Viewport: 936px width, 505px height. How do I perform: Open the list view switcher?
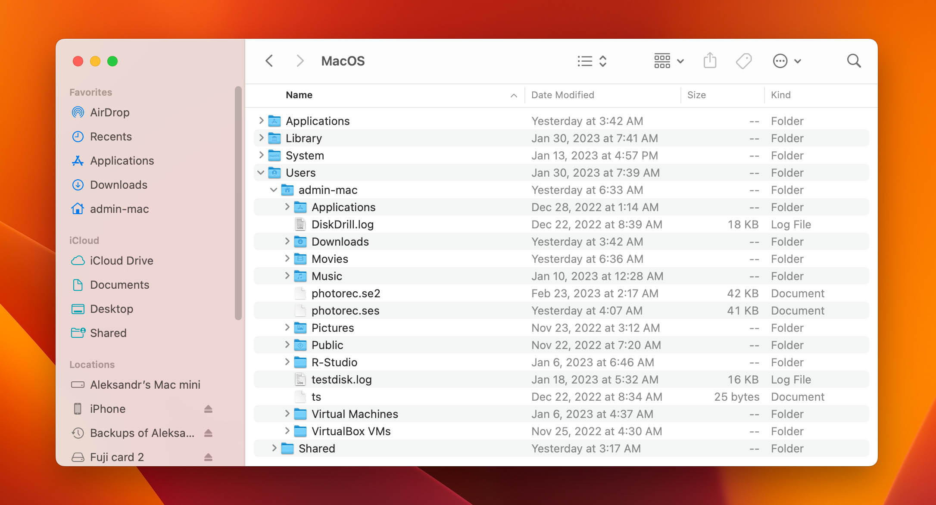[592, 61]
